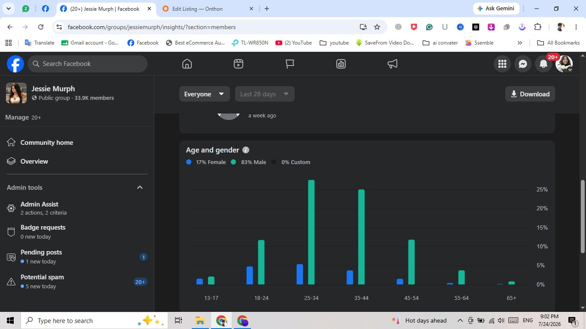This screenshot has width=586, height=329.
Task: Click the Jessie Murph group thumbnail
Action: pos(16,93)
